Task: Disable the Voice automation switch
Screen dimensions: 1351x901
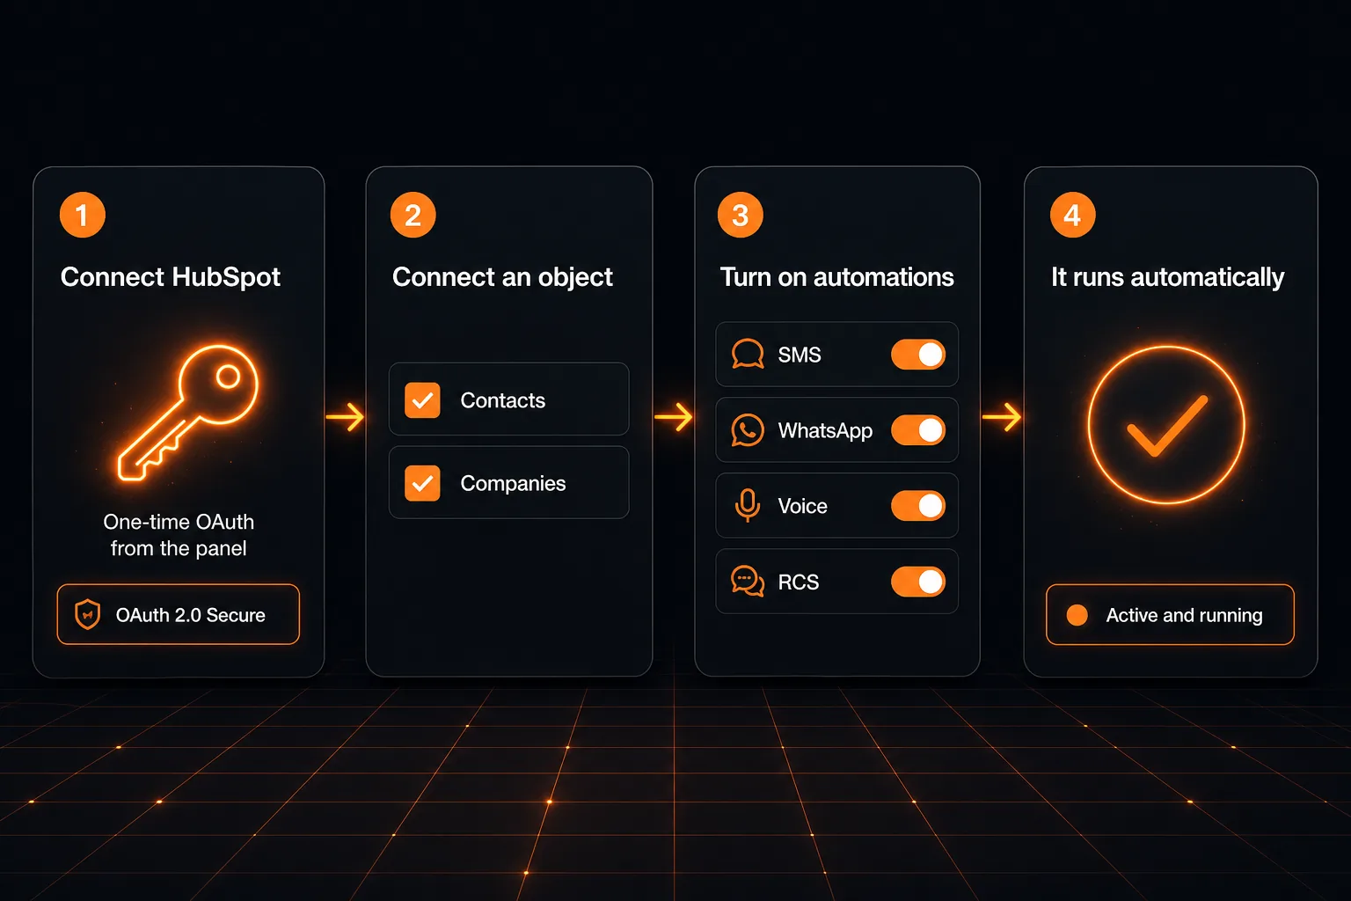Action: tap(918, 506)
